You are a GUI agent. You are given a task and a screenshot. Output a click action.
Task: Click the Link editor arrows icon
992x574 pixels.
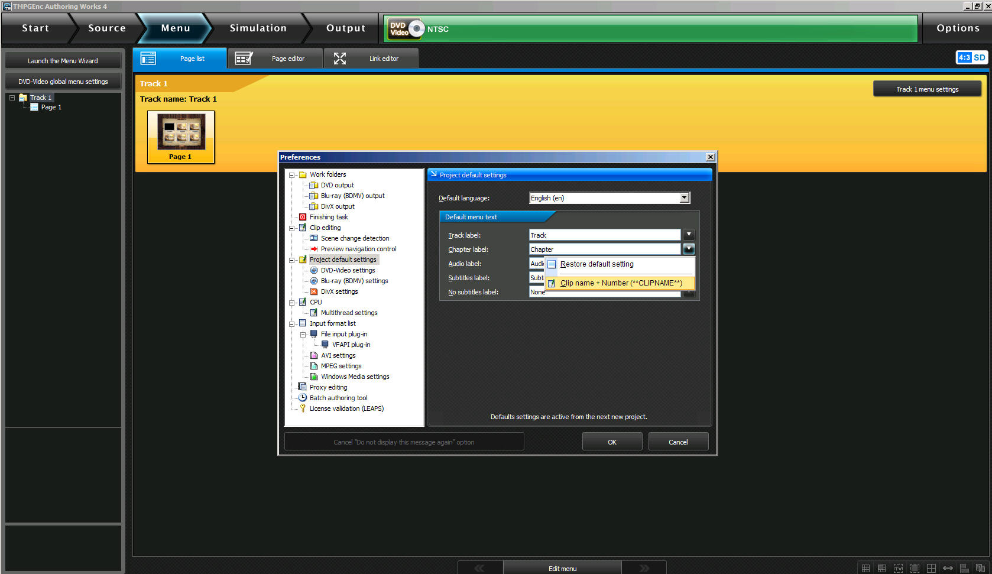point(340,59)
